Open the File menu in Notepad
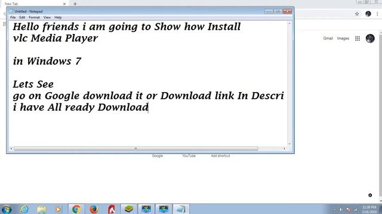 tap(13, 17)
